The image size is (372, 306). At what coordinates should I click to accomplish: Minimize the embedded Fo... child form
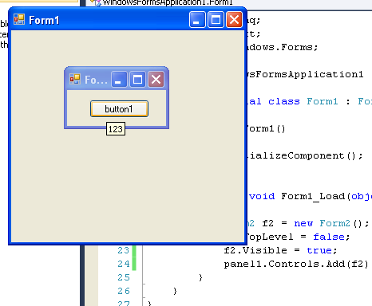(x=119, y=79)
